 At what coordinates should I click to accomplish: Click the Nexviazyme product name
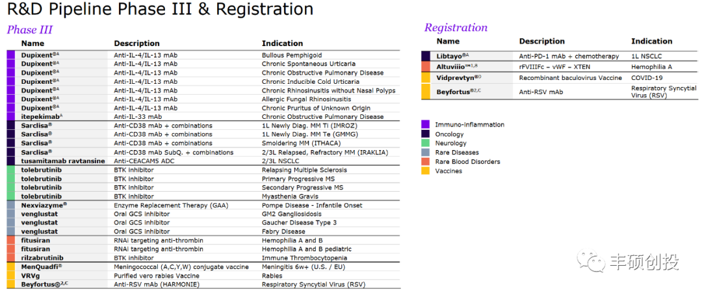(x=44, y=205)
